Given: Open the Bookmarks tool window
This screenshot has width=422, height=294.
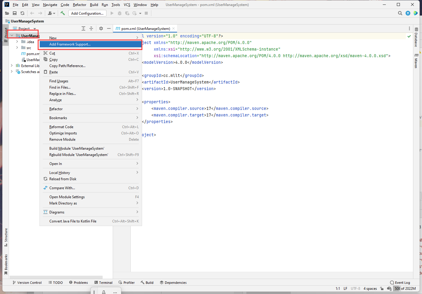Looking at the screenshot, I should [x=6, y=264].
